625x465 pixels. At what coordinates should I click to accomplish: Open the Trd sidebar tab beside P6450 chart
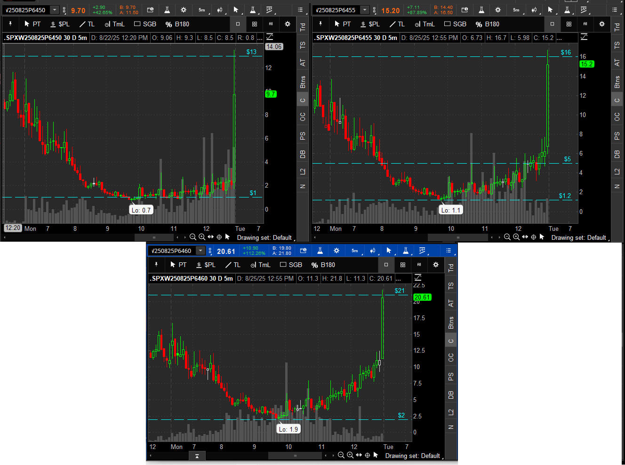coord(303,27)
